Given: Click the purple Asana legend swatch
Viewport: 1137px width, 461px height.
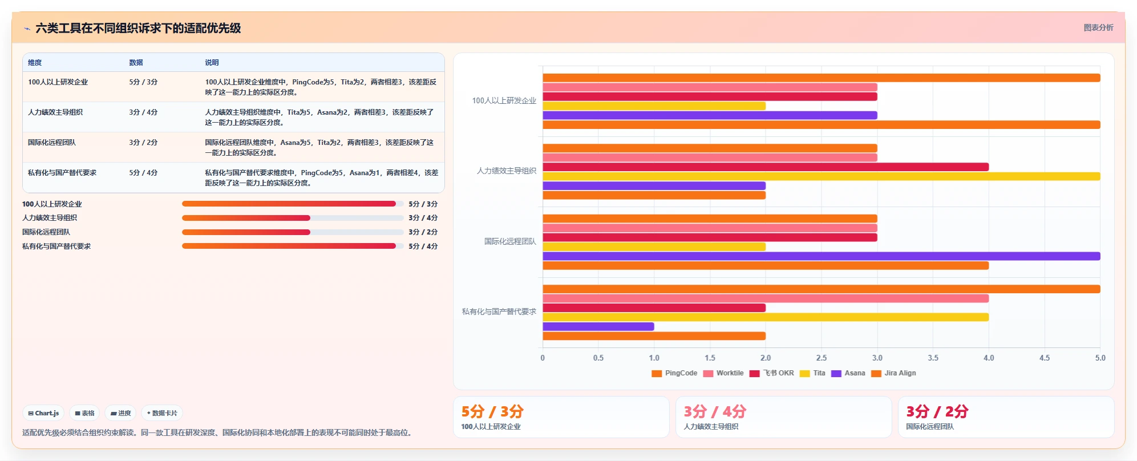Looking at the screenshot, I should [x=836, y=374].
